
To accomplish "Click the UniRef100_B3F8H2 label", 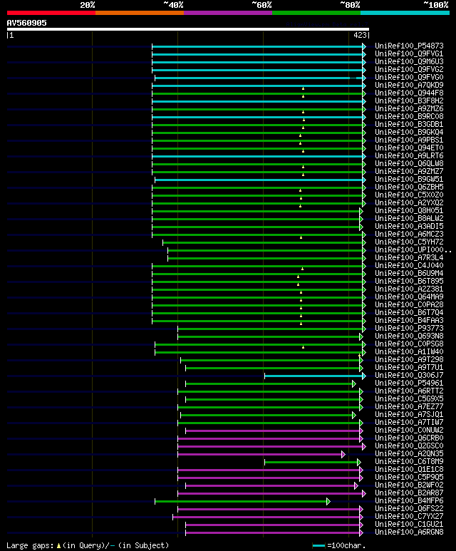I will coord(409,101).
